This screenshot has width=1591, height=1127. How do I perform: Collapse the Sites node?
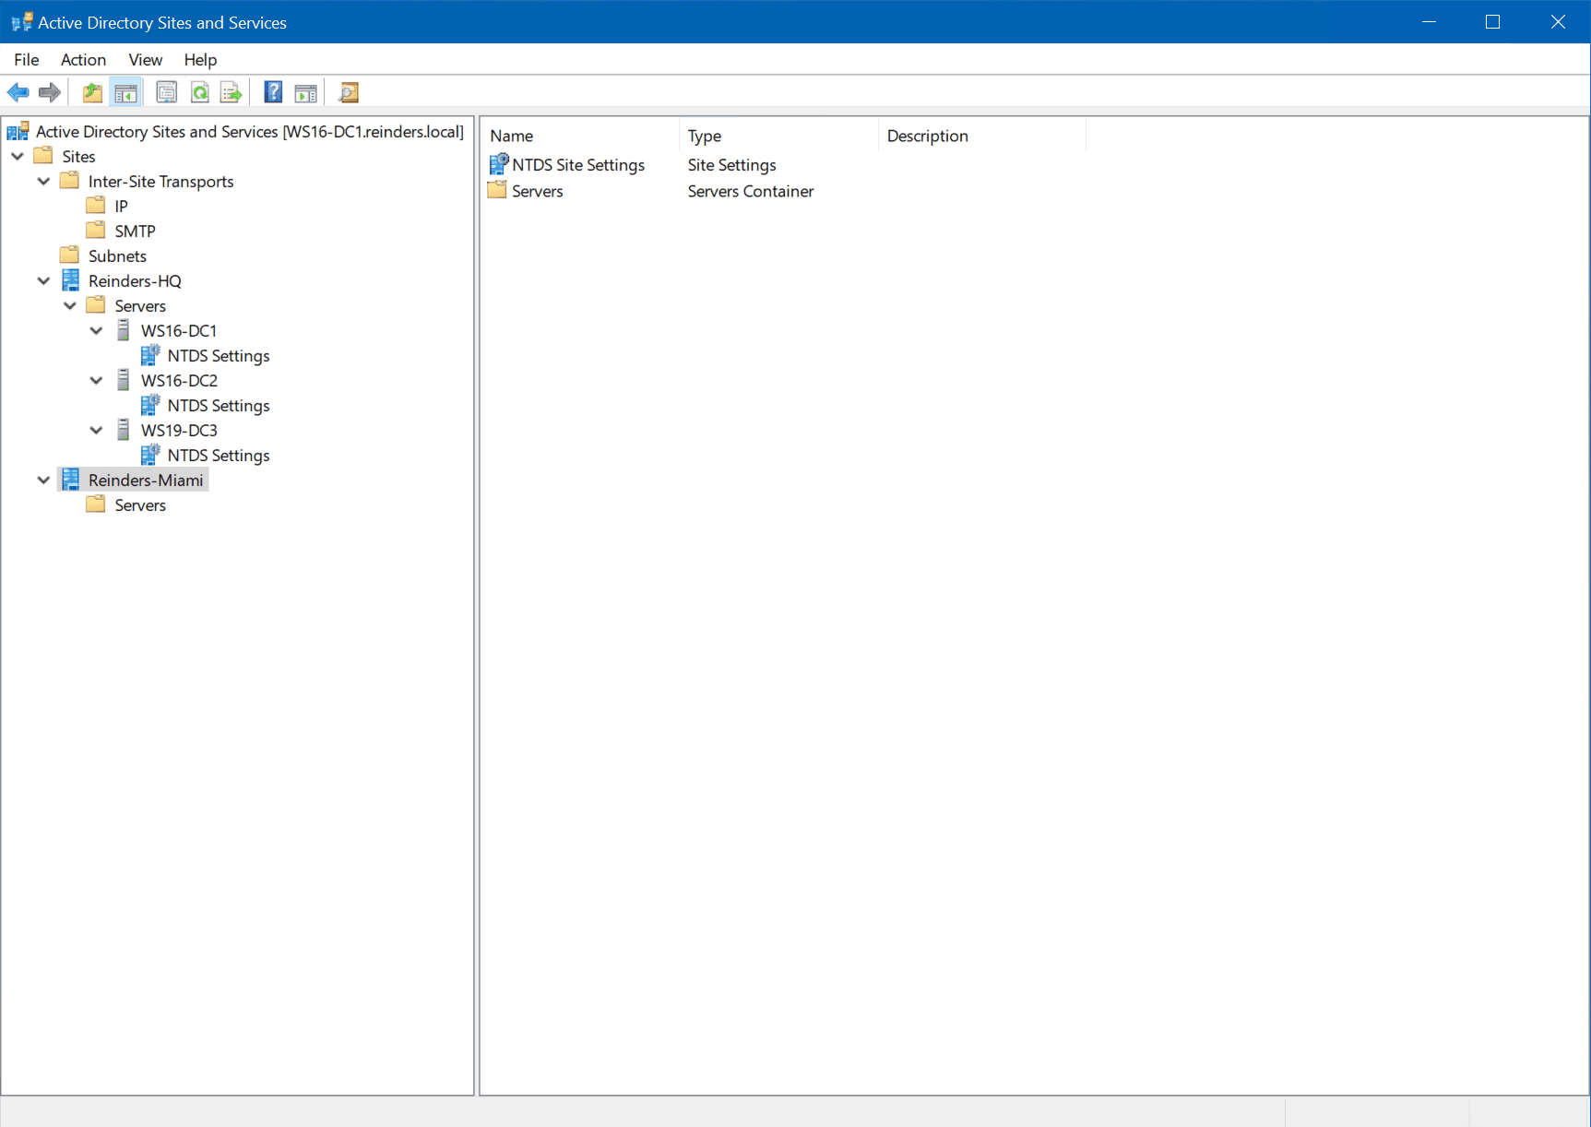[x=17, y=156]
